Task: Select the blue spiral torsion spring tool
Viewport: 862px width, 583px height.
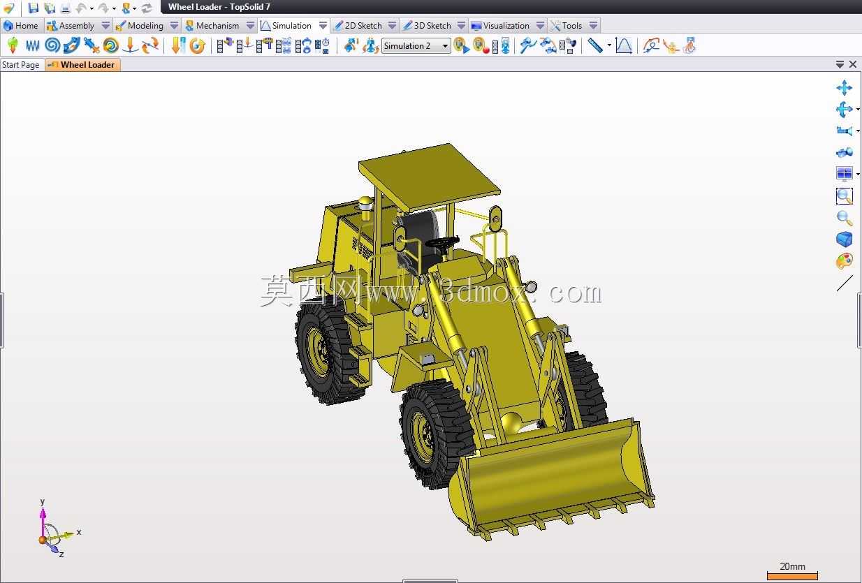Action: click(52, 46)
